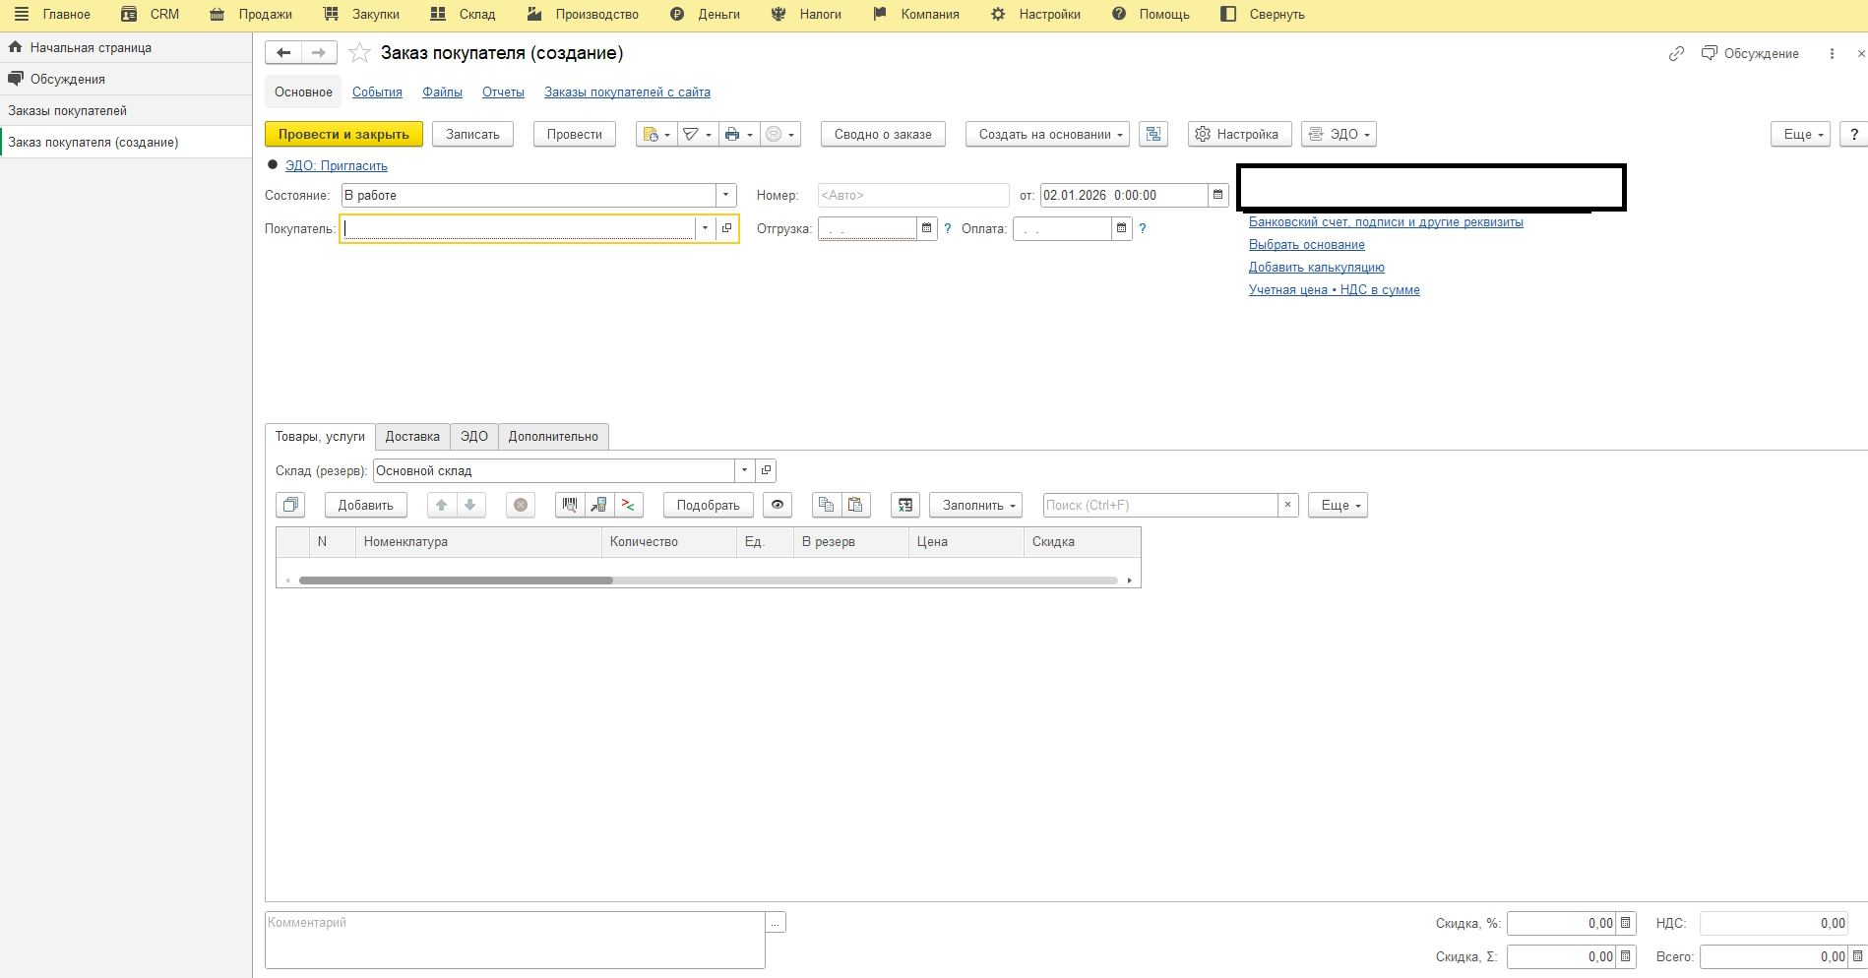Click the Провести и закрыть button
Image resolution: width=1868 pixels, height=978 pixels.
(x=343, y=135)
